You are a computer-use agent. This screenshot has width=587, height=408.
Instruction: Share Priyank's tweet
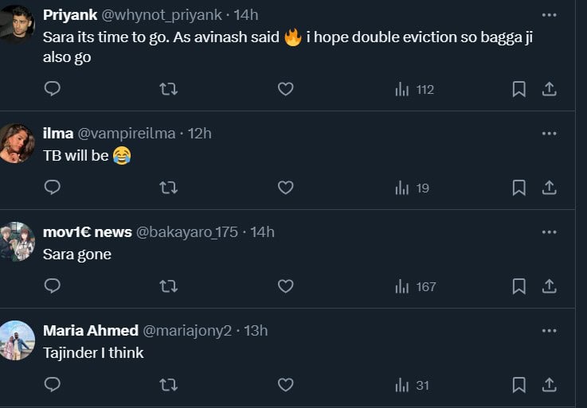(x=549, y=89)
